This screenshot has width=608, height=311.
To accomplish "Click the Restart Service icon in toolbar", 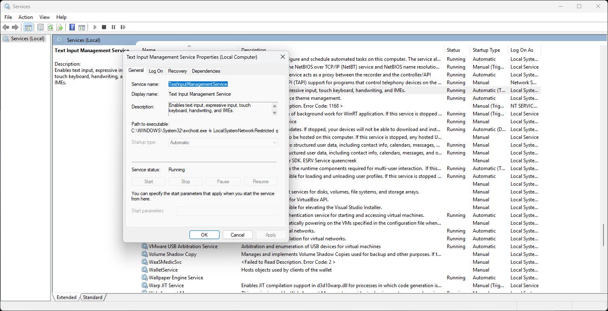I will pyautogui.click(x=123, y=27).
